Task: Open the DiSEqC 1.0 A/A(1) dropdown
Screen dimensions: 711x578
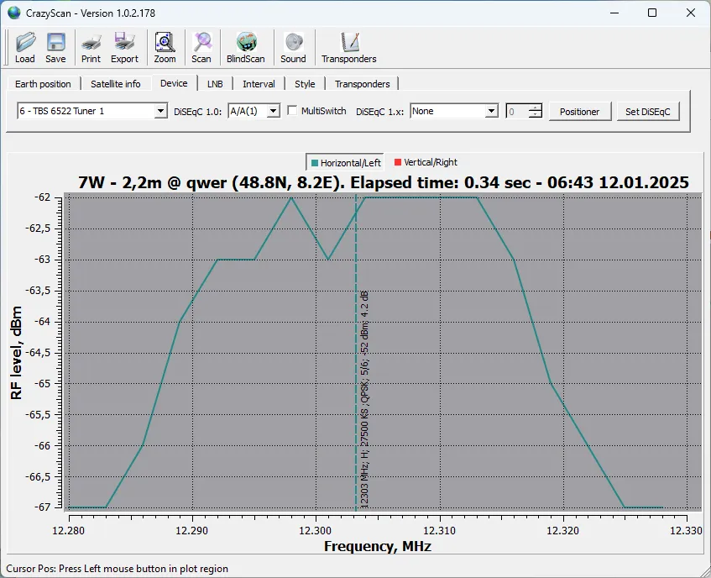Action: [x=273, y=111]
